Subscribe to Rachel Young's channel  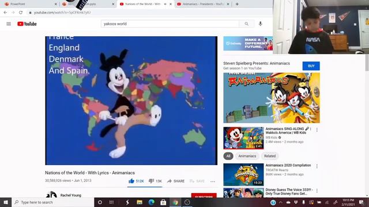(204, 195)
